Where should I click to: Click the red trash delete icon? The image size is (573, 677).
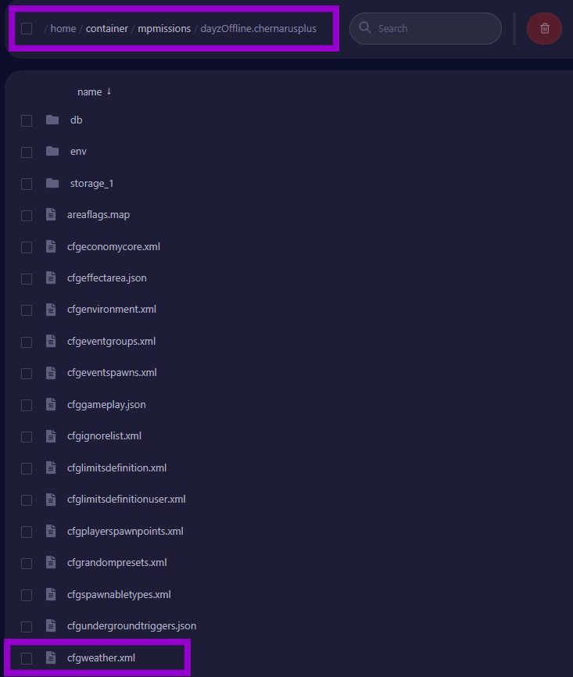544,27
